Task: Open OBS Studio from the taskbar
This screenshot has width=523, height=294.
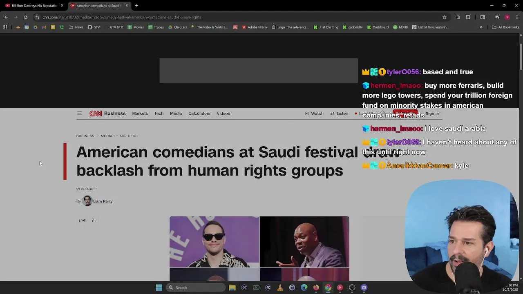Action: 352,287
